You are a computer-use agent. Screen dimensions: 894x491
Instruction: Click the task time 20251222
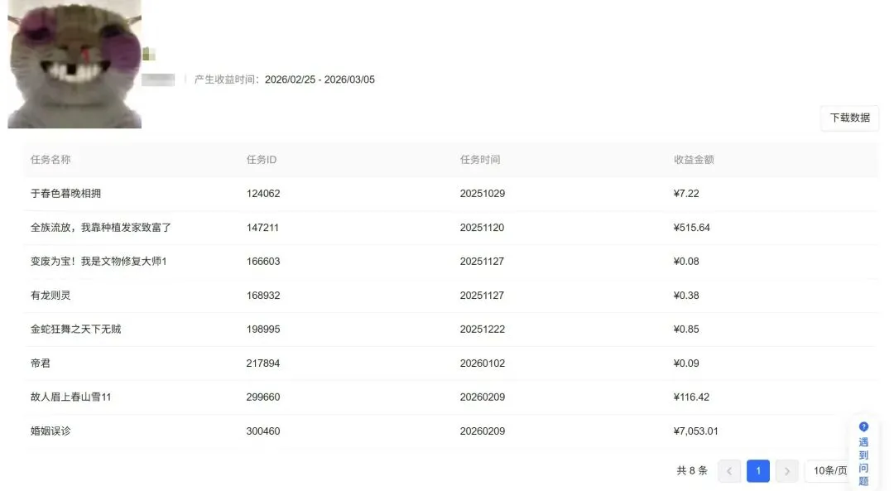click(483, 329)
